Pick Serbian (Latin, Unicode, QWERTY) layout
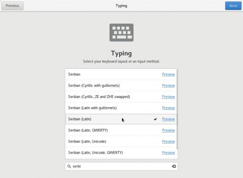The image size is (243, 178). tap(121, 153)
